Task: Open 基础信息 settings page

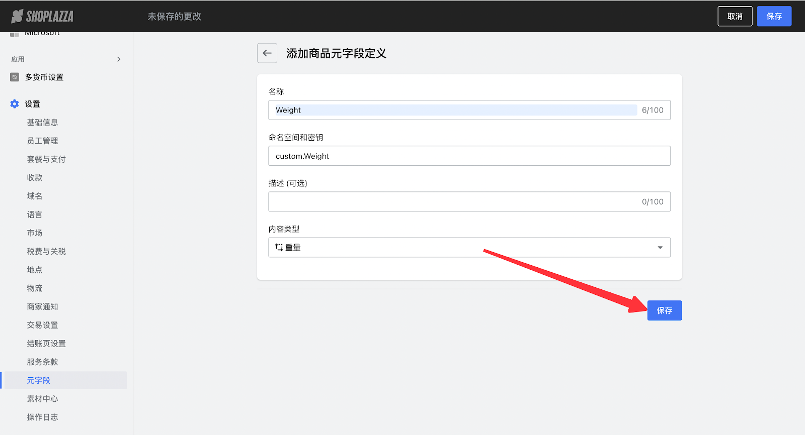Action: coord(42,123)
